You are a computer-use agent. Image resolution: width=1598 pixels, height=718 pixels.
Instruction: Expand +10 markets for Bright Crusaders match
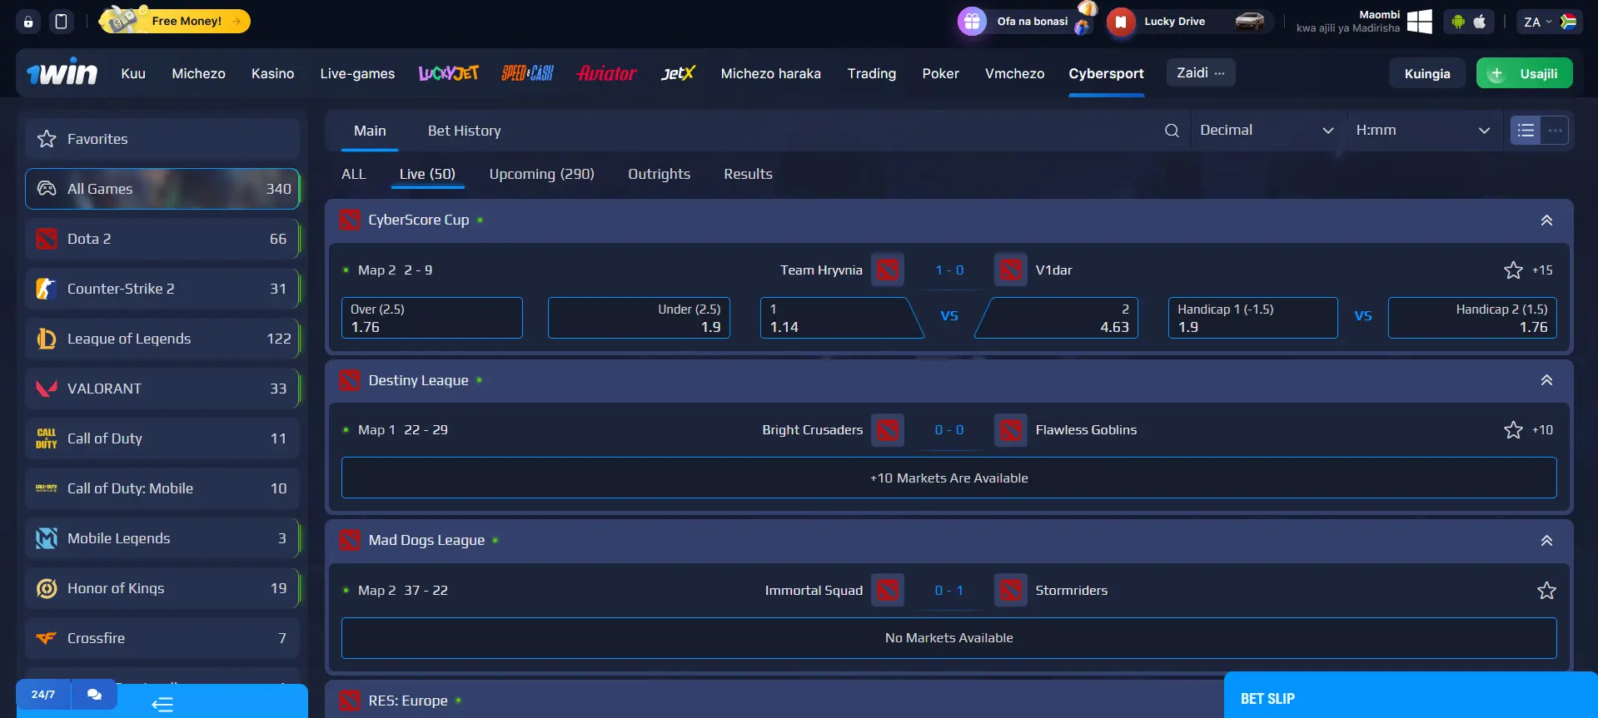click(1542, 429)
